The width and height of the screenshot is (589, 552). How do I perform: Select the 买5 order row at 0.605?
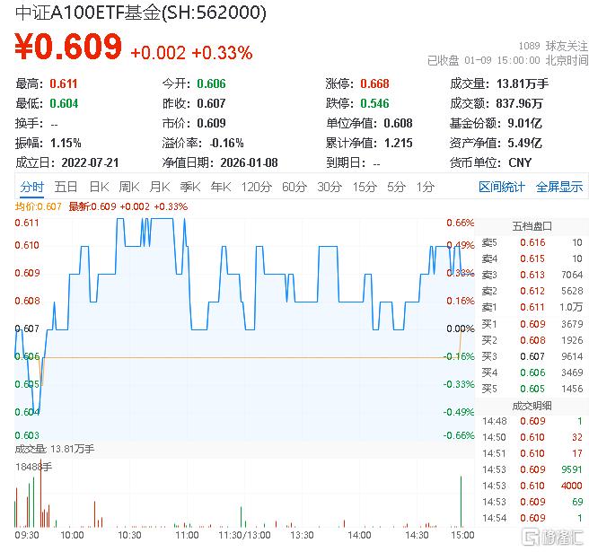pyautogui.click(x=532, y=389)
